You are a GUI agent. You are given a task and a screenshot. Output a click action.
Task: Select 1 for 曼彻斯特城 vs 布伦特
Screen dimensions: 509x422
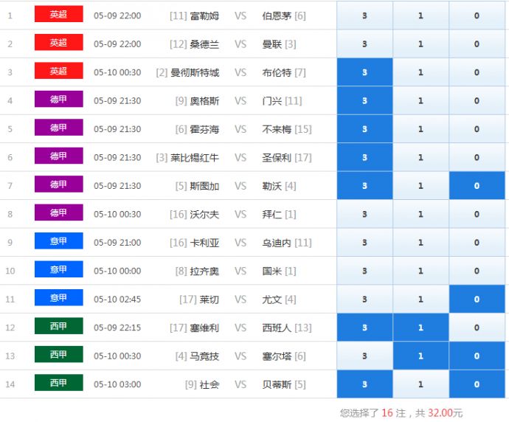pyautogui.click(x=420, y=72)
